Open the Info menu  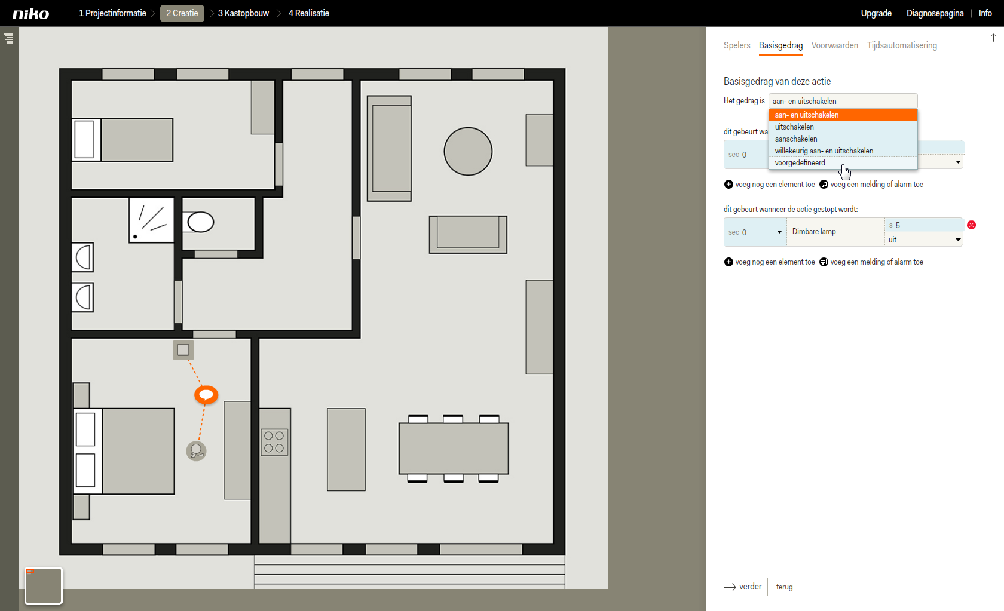point(985,13)
